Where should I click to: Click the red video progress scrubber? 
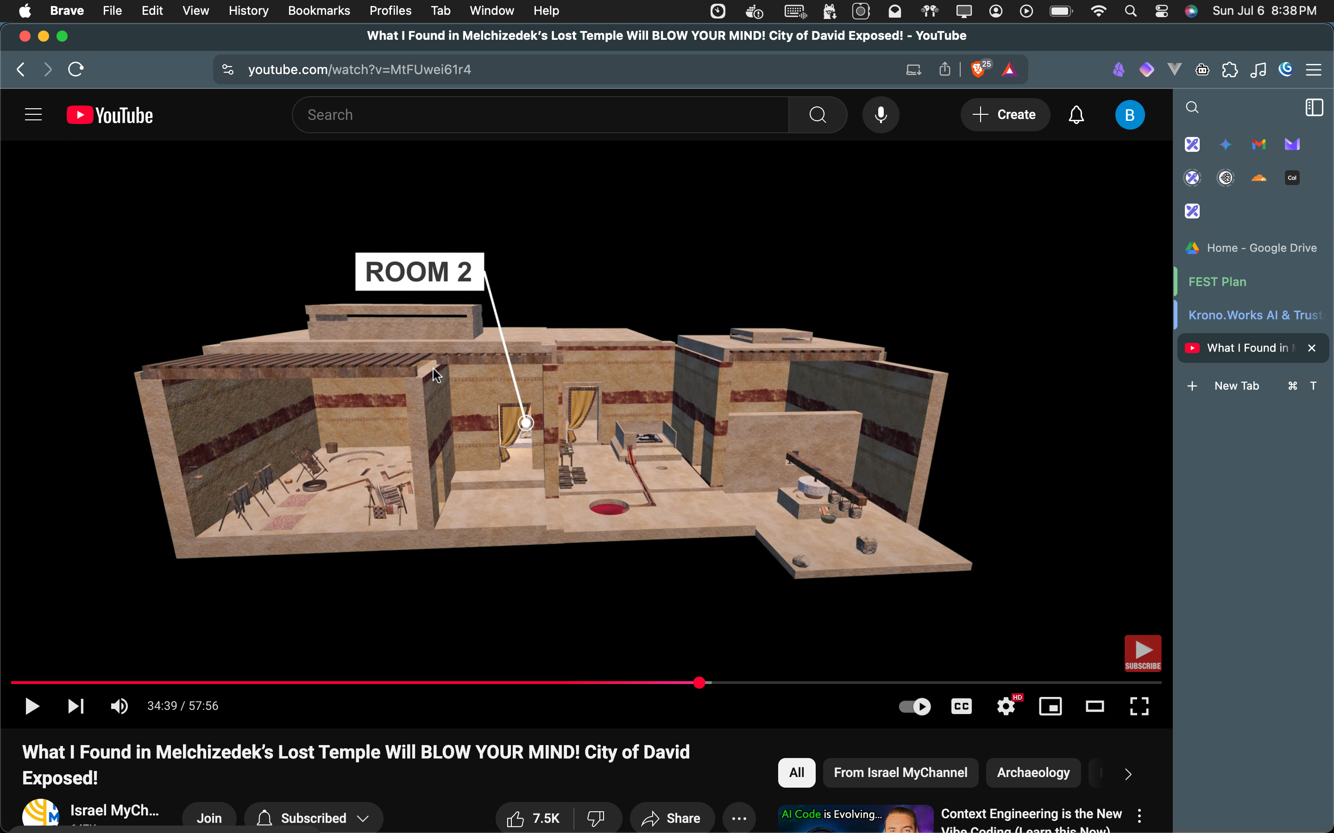[699, 683]
